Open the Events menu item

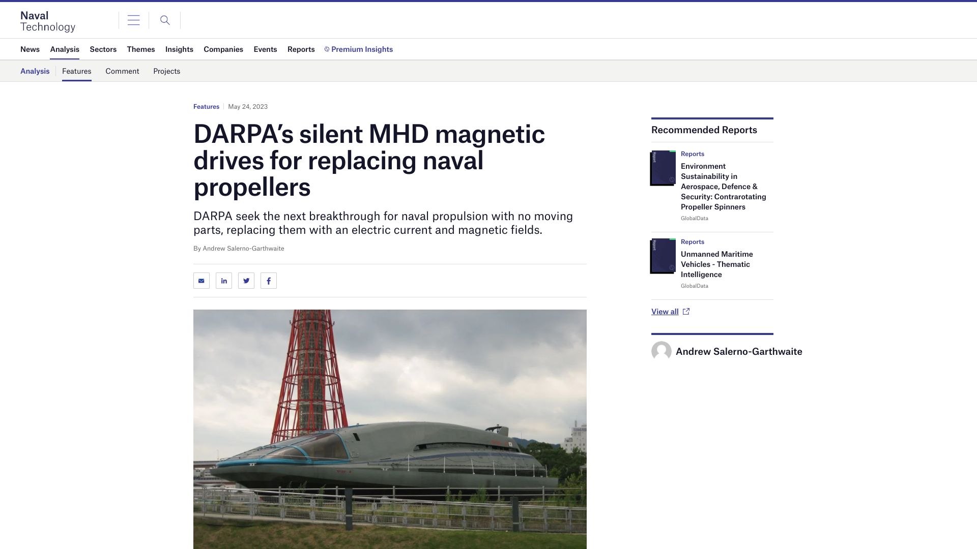coord(265,49)
